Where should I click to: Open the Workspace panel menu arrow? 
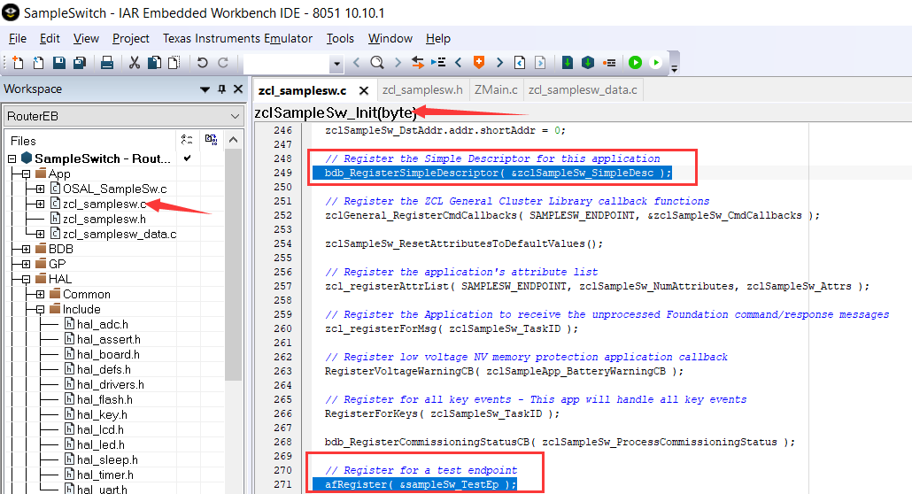pyautogui.click(x=205, y=89)
